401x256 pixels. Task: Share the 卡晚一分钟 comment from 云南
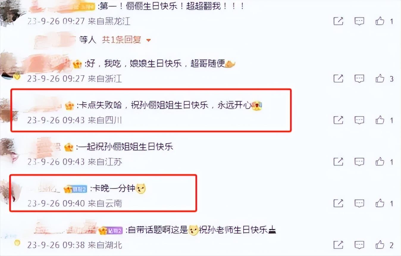338,203
